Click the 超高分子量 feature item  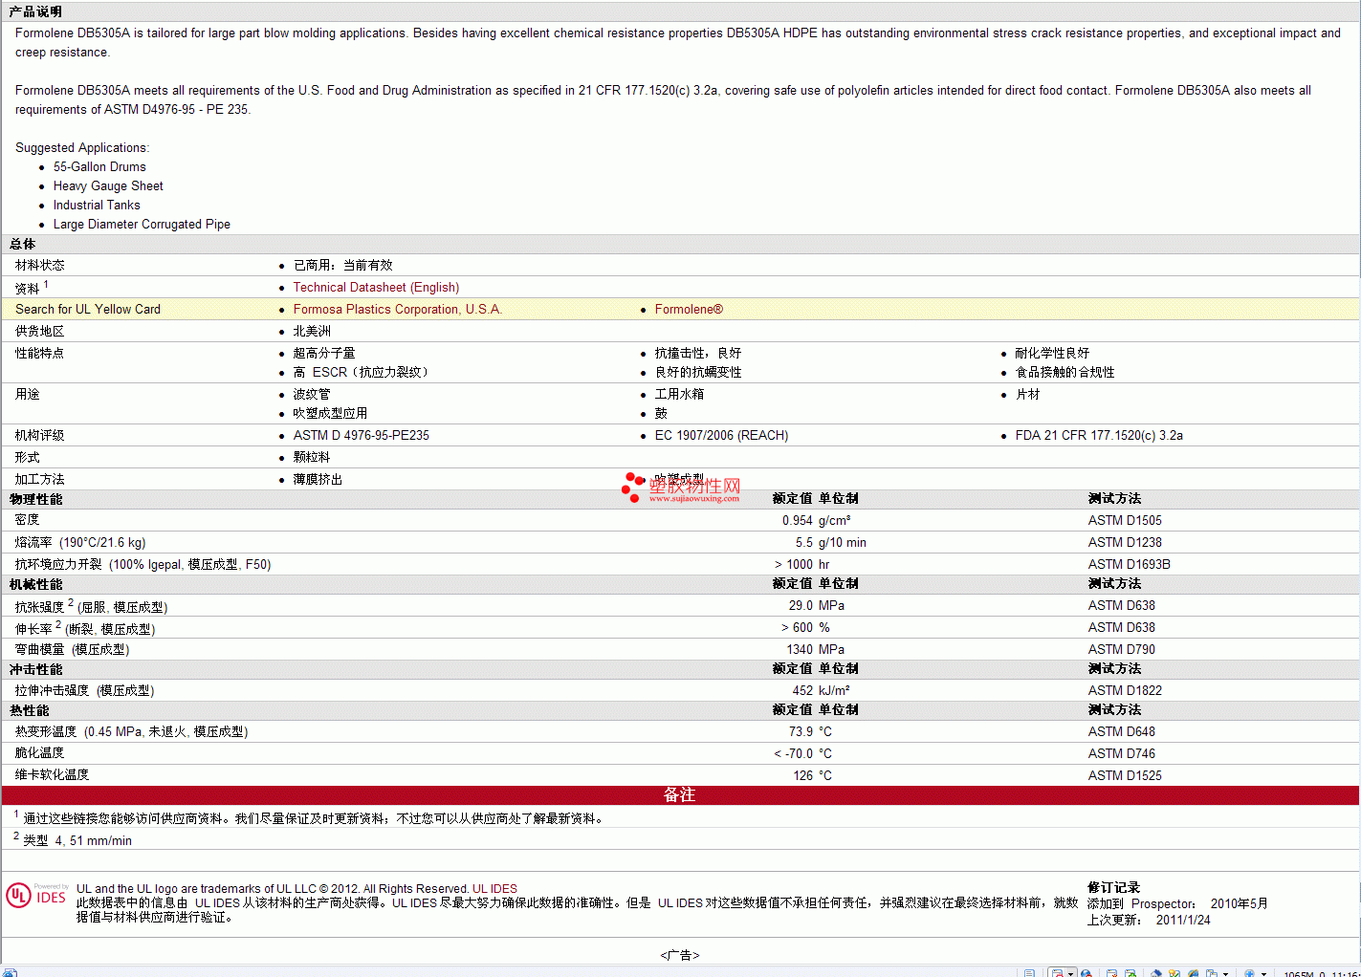(324, 354)
